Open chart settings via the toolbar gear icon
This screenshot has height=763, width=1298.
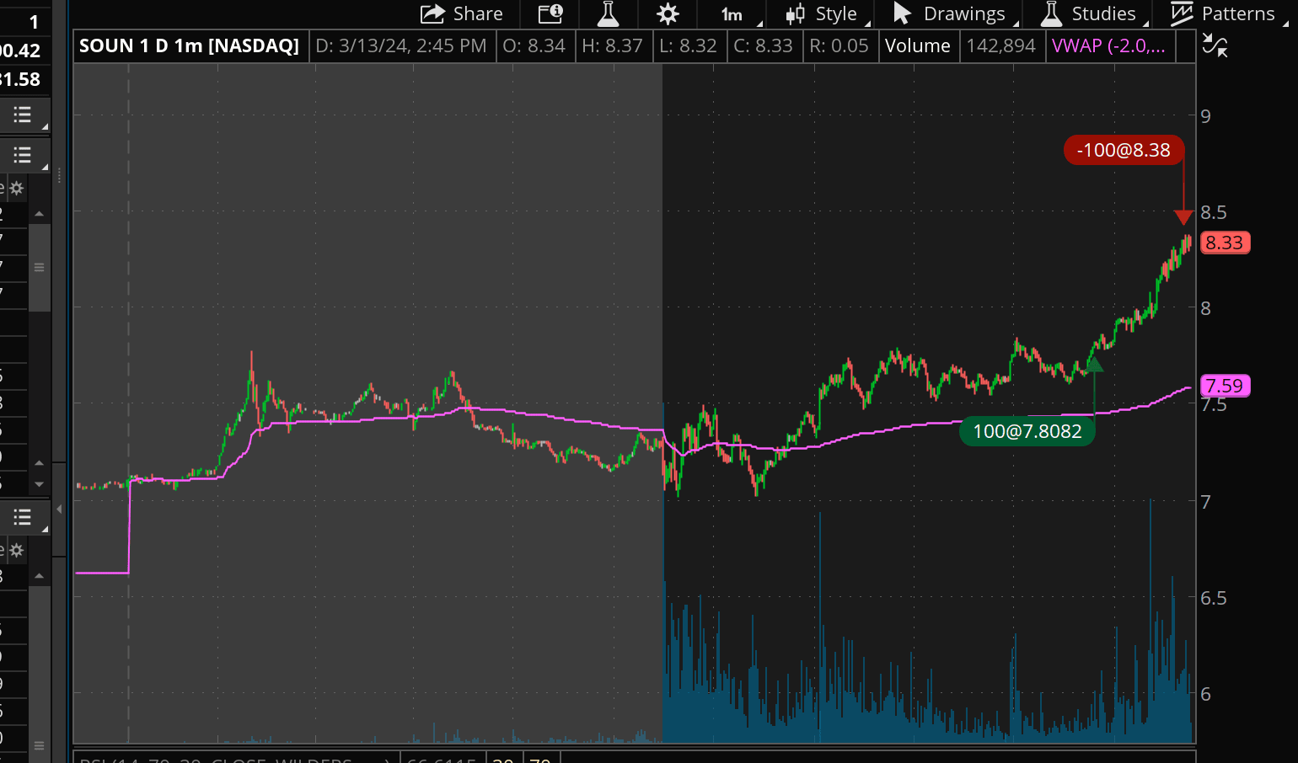[x=668, y=13]
